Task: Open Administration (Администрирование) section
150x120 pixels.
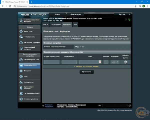Action: 29,88
